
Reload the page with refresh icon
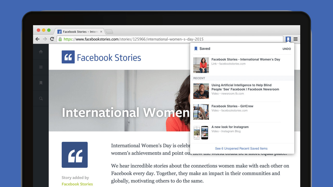[52, 39]
